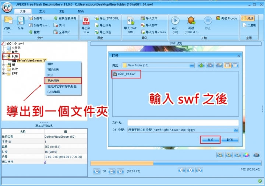Expand the 精灵 sprites folder

pyautogui.click(x=3, y=52)
